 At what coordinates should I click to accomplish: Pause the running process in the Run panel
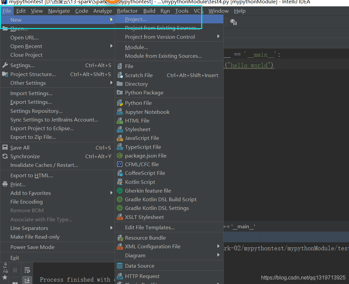pyautogui.click(x=15, y=270)
